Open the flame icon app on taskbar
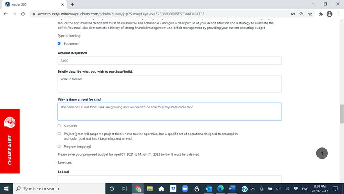This screenshot has height=194, width=344. pyautogui.click(x=197, y=188)
